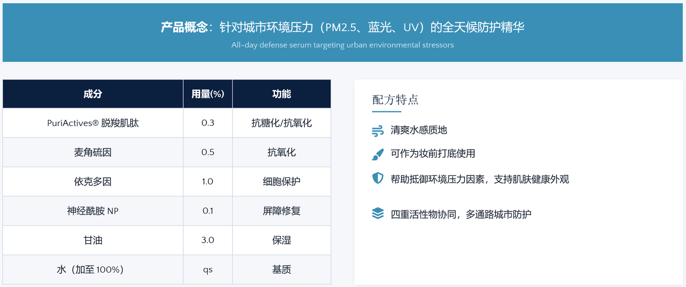The width and height of the screenshot is (686, 287).
Task: Click the 细胞保护 function cell
Action: click(x=282, y=181)
